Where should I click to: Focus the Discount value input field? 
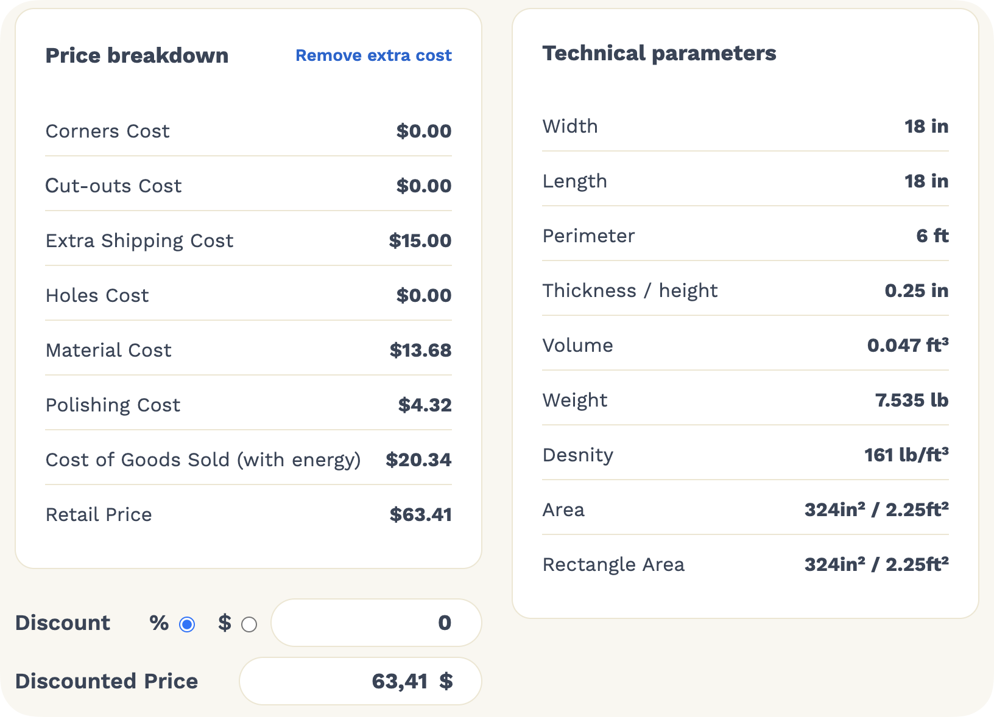click(x=376, y=623)
